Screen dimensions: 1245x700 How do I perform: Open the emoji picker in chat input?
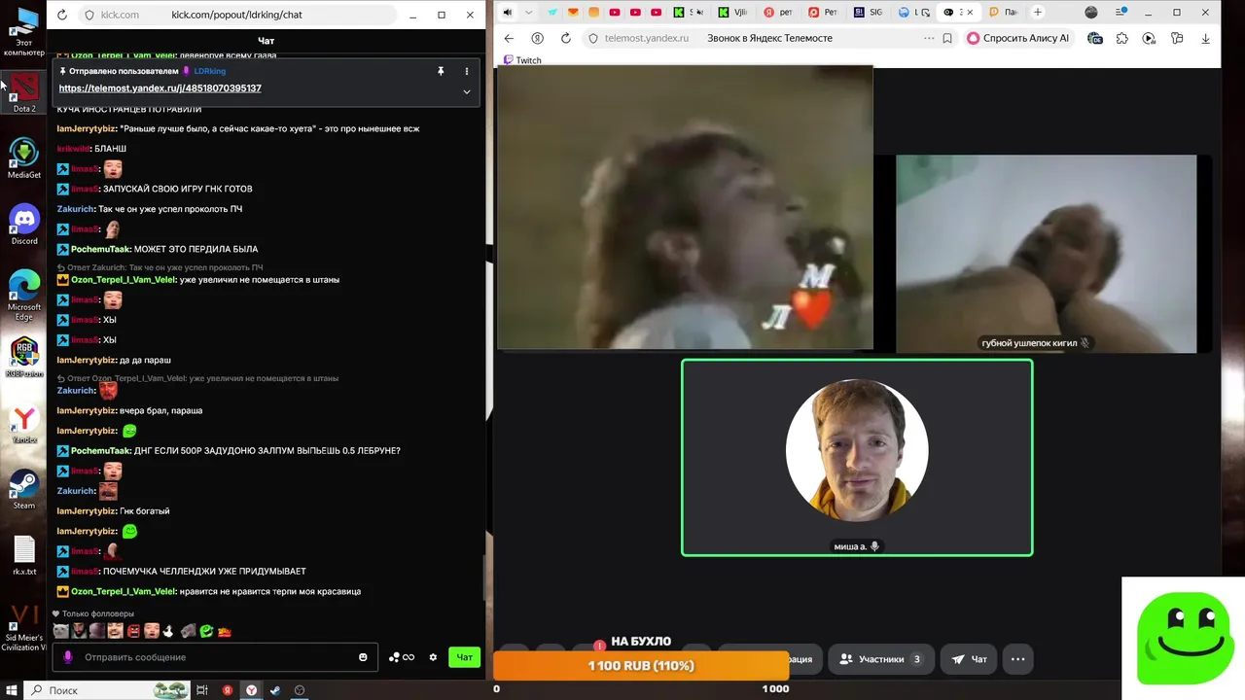pos(363,657)
